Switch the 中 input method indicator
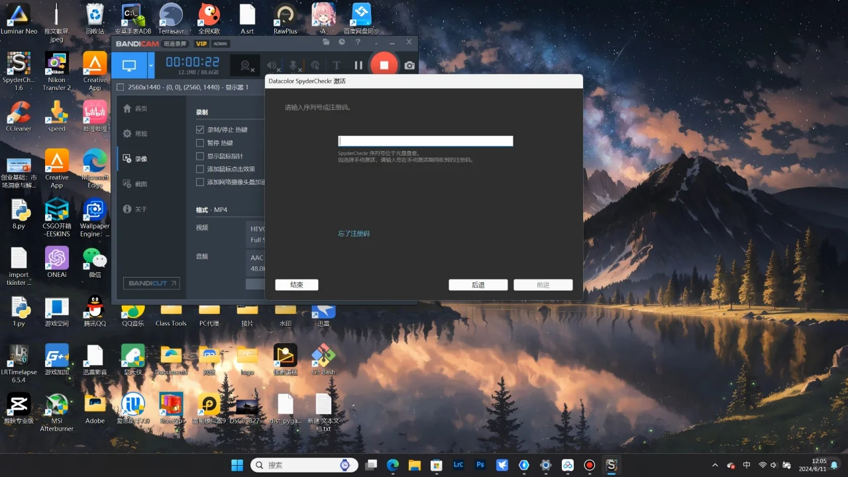Viewport: 848px width, 477px height. (747, 465)
